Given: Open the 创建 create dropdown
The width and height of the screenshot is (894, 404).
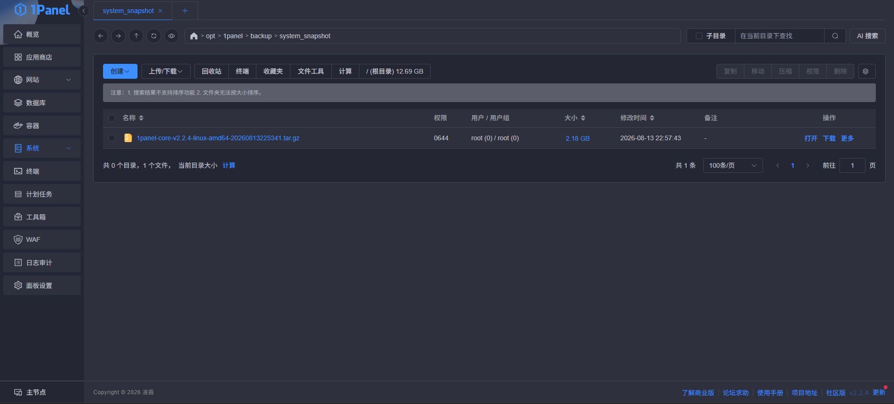Looking at the screenshot, I should click(120, 71).
